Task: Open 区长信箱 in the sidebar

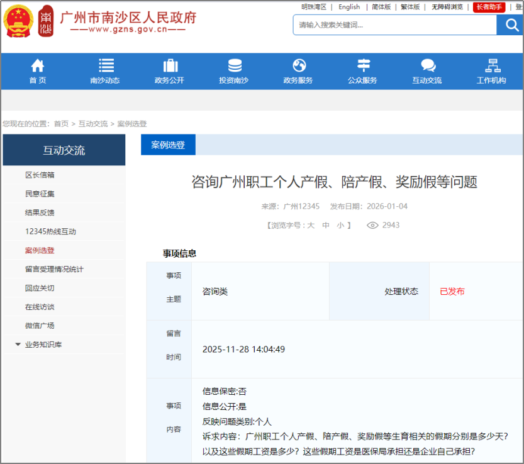Action: [x=40, y=175]
